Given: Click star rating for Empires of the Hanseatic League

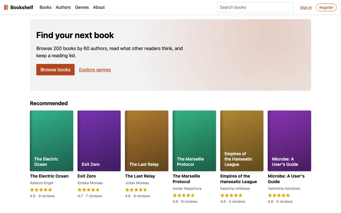Looking at the screenshot, I should [x=231, y=195].
